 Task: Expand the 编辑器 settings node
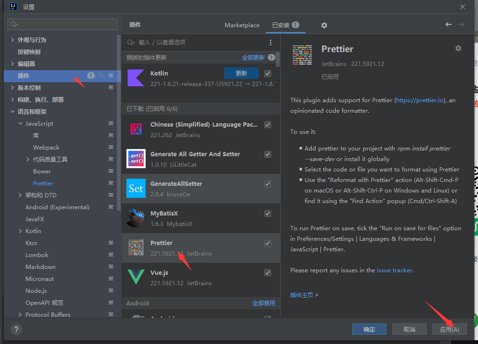coord(12,64)
